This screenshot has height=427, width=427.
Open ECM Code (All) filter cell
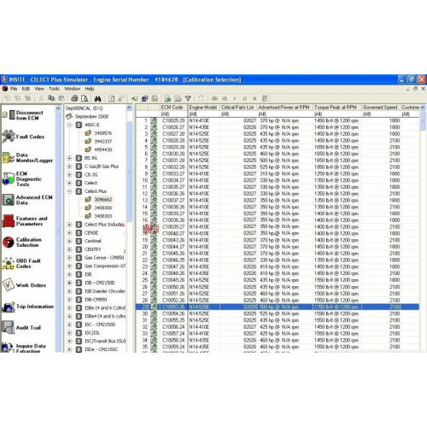pyautogui.click(x=173, y=114)
